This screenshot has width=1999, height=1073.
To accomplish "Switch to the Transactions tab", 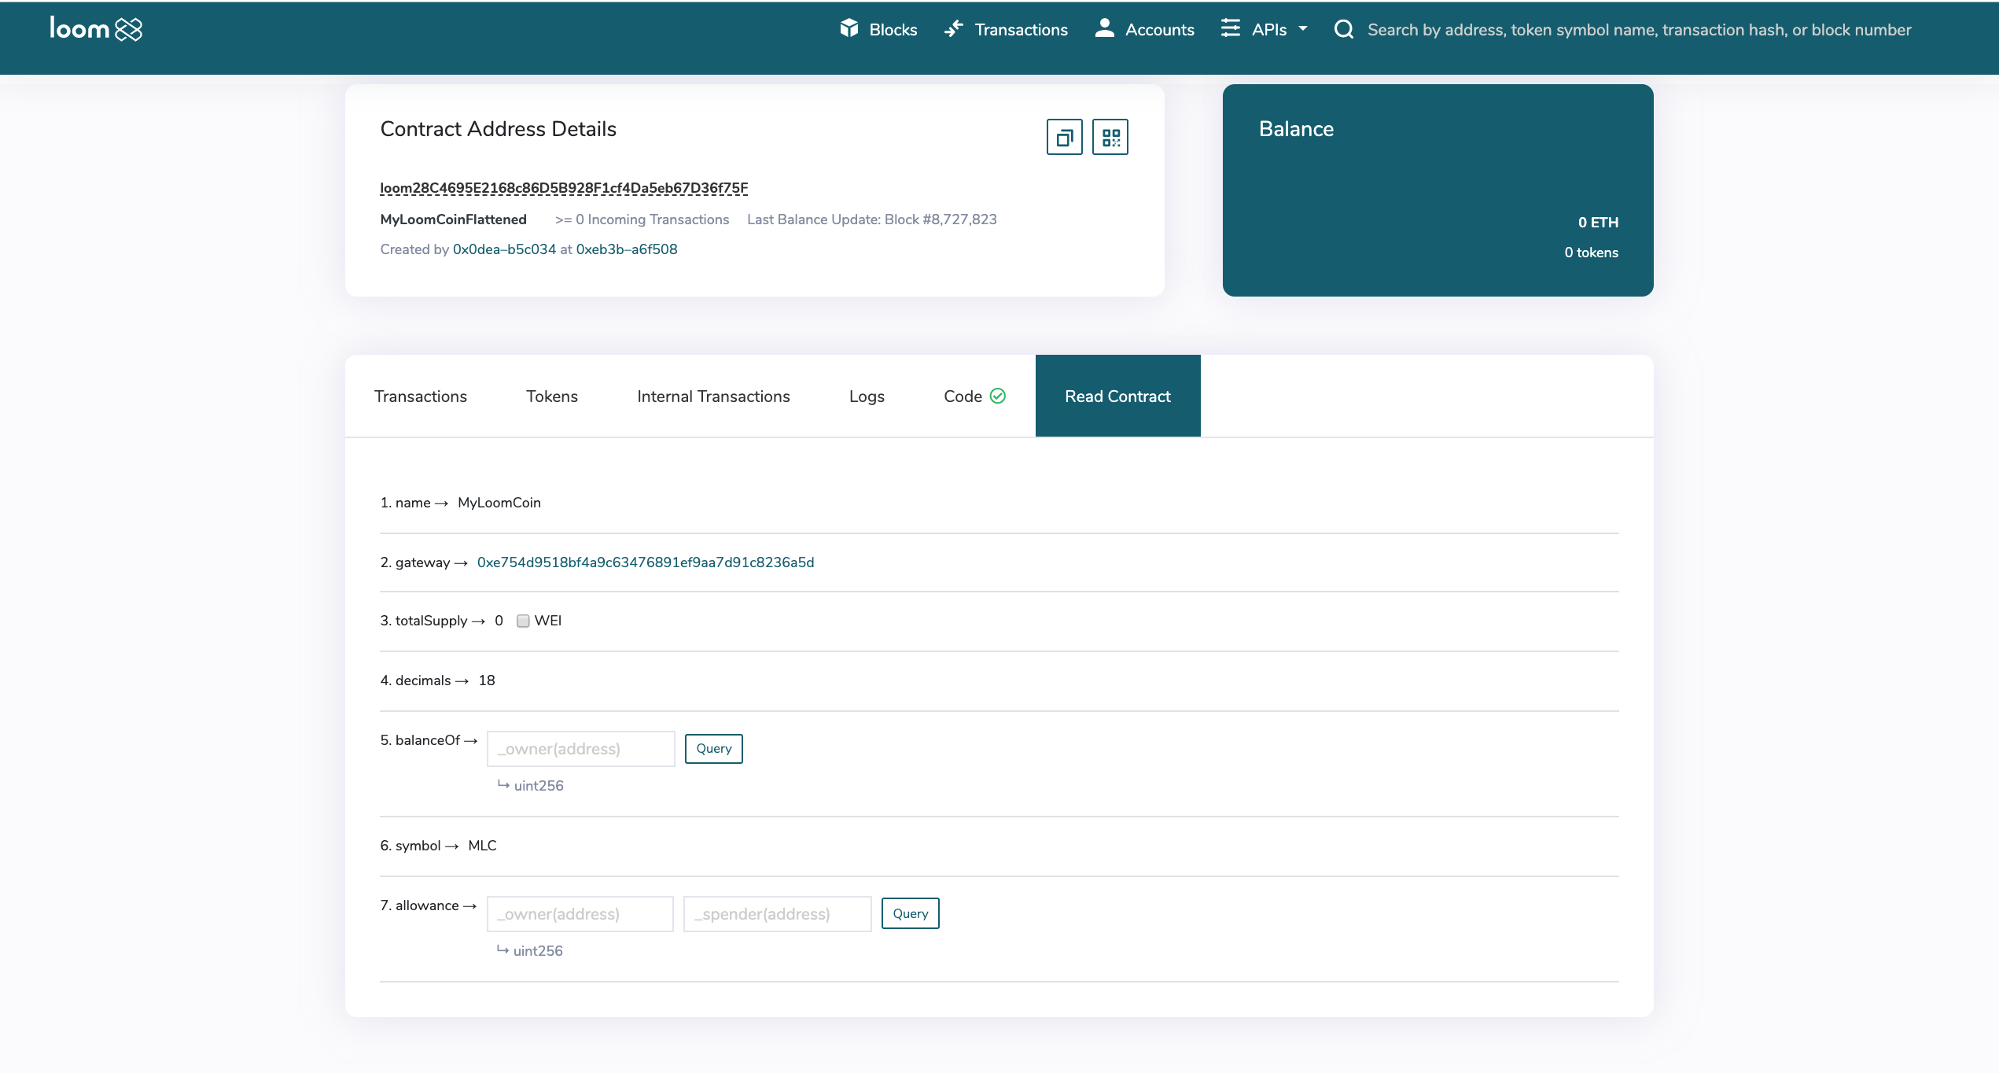I will tap(421, 396).
